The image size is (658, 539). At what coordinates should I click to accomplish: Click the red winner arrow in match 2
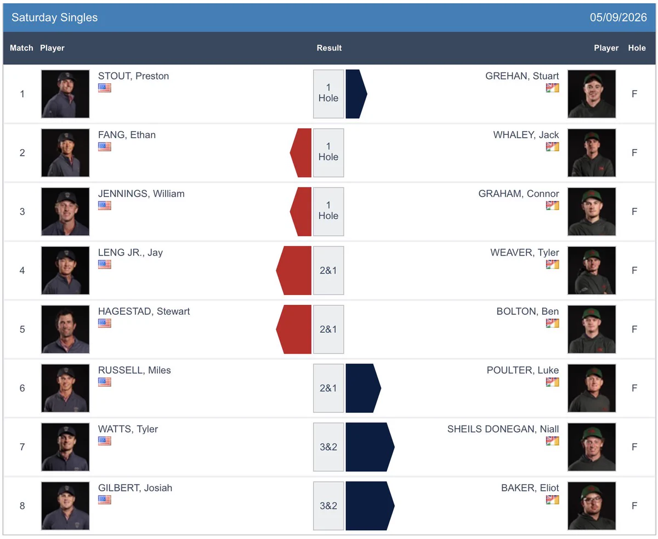pos(301,153)
